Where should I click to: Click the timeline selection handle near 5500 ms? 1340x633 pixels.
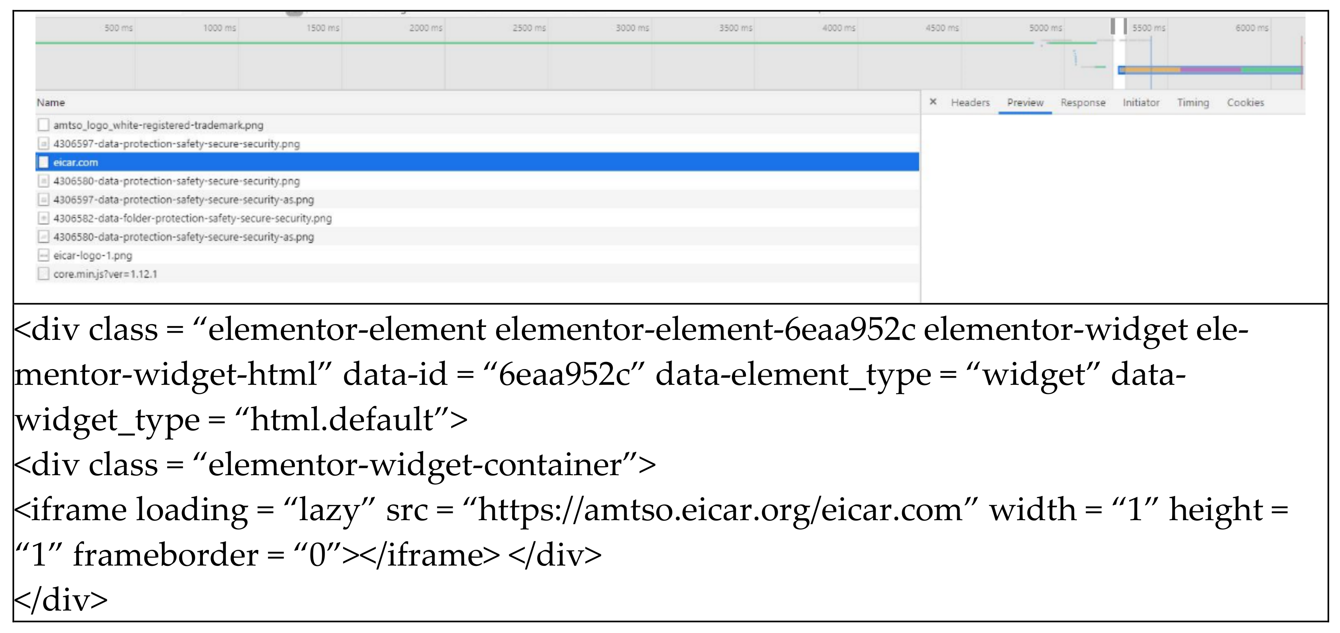pos(1125,26)
